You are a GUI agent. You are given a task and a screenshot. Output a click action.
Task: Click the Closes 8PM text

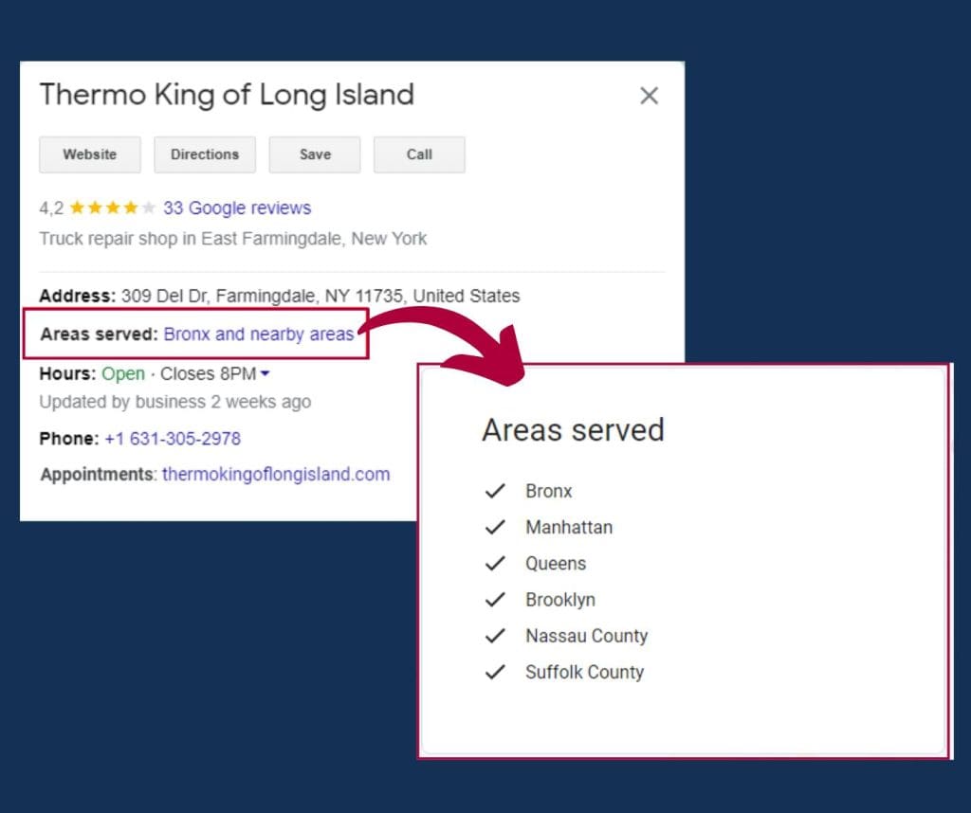208,373
